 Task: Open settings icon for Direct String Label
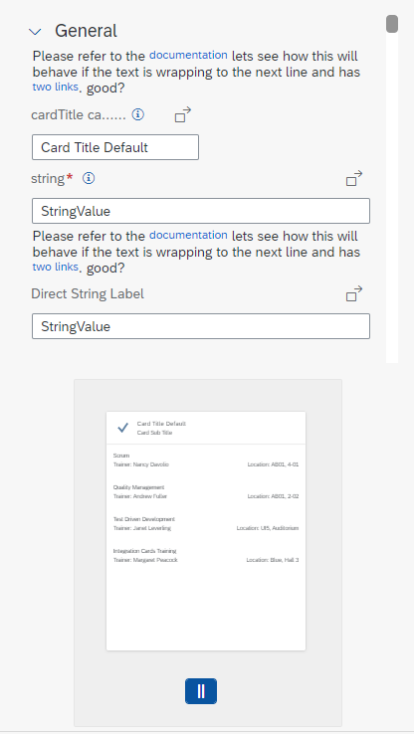coord(354,294)
